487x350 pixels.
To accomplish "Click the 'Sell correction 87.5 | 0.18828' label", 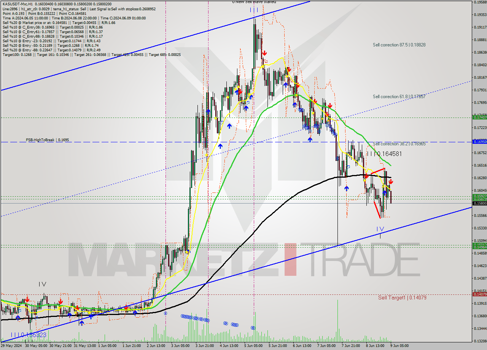I will tap(399, 45).
